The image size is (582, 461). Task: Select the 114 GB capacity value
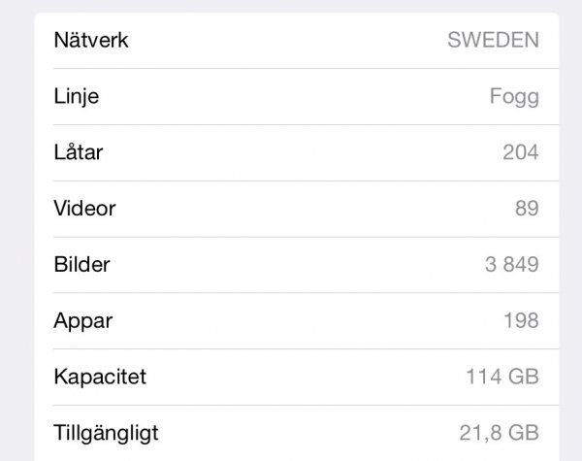[501, 377]
